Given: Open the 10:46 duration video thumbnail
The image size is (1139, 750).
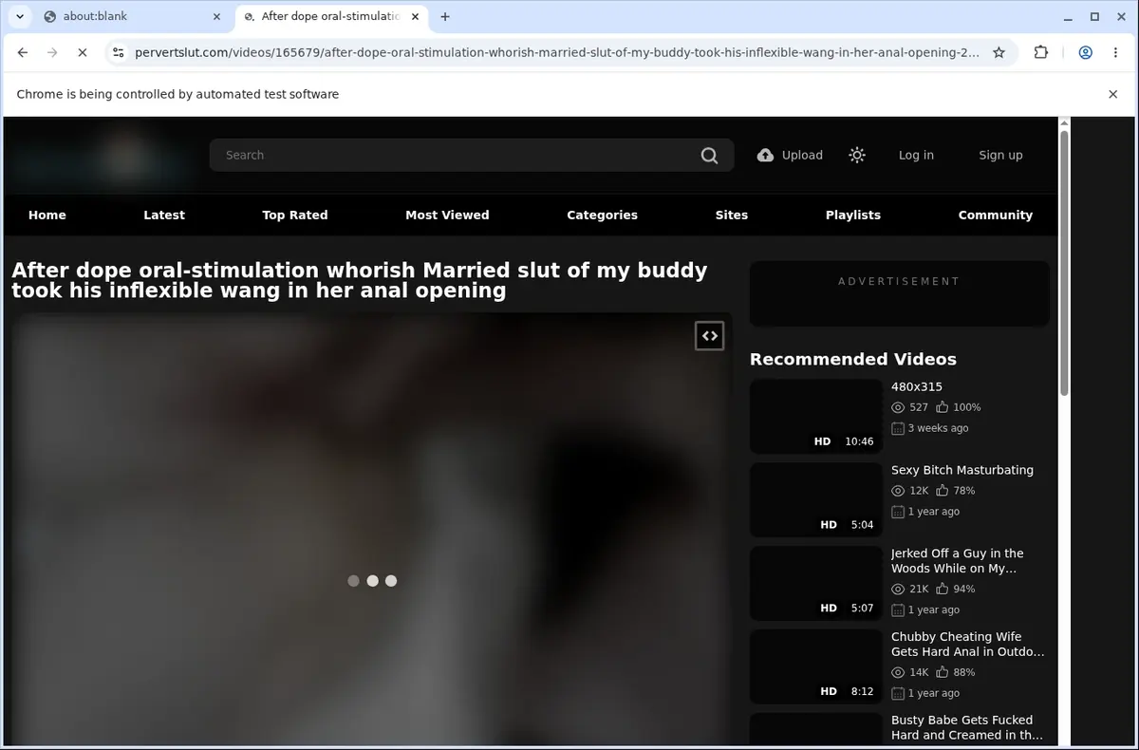Looking at the screenshot, I should pos(816,416).
